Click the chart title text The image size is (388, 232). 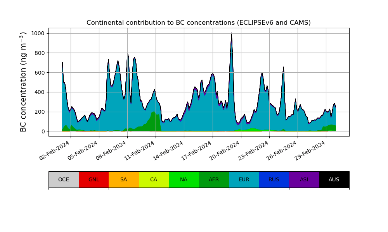(198, 23)
